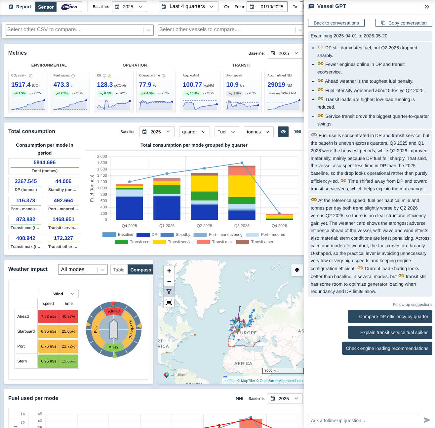The image size is (435, 428).
Task: Zoom in on the map
Action: 169,271
